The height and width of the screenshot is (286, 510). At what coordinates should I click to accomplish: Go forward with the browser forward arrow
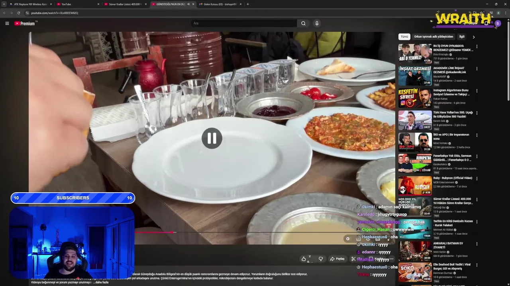click(12, 13)
